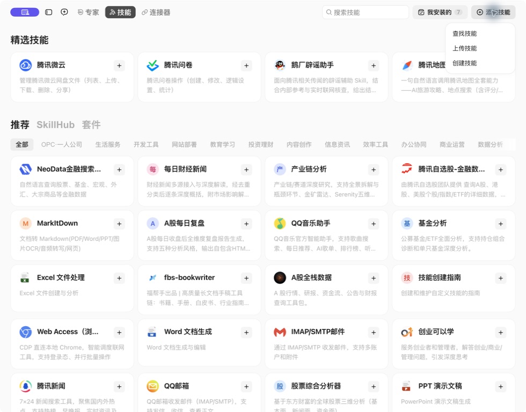Image resolution: width=526 pixels, height=412 pixels.
Task: Filter by 效率工具 category
Action: (x=375, y=144)
